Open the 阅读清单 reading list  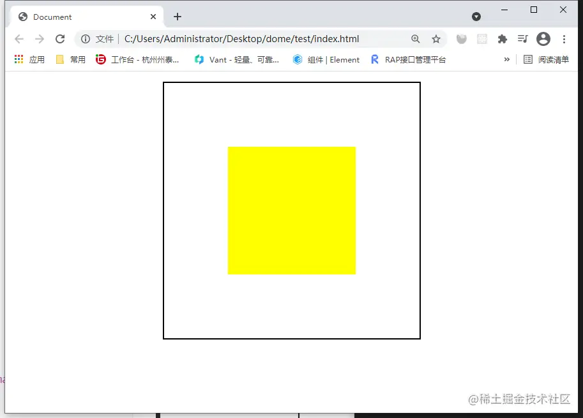[x=546, y=59]
